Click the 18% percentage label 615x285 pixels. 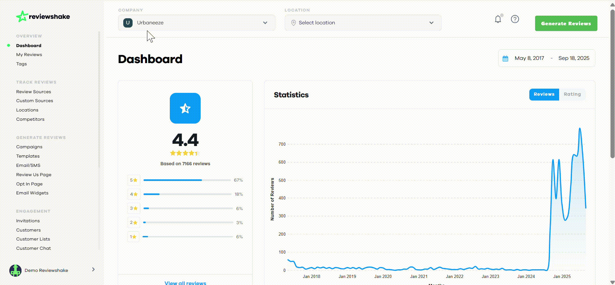point(238,194)
